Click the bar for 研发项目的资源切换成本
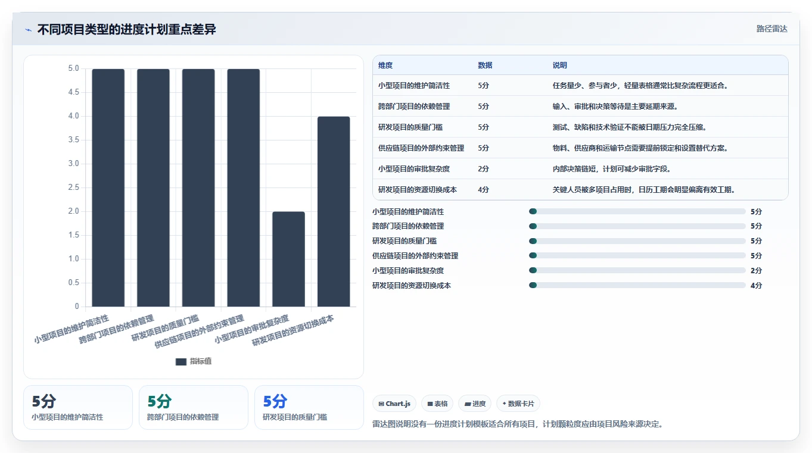The height and width of the screenshot is (453, 812). click(x=334, y=211)
